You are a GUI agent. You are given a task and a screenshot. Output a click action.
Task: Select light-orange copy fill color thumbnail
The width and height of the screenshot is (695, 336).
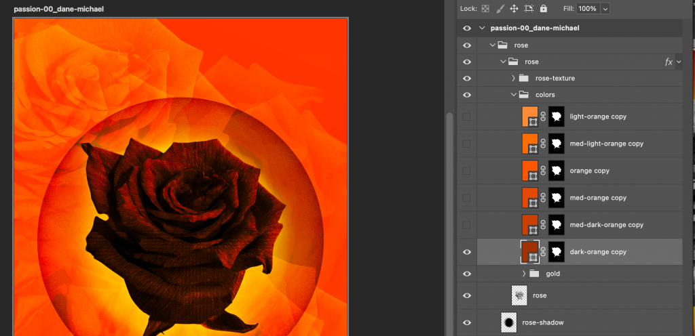(x=530, y=117)
